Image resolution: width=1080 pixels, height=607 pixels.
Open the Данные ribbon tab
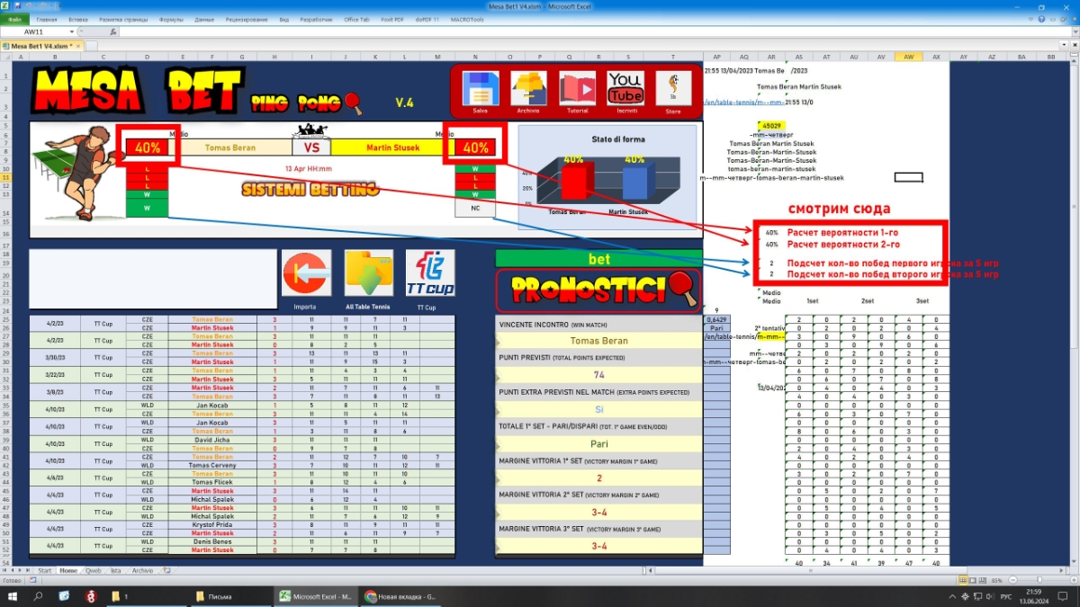204,19
